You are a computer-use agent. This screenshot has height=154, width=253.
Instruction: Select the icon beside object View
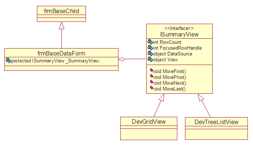[150, 59]
